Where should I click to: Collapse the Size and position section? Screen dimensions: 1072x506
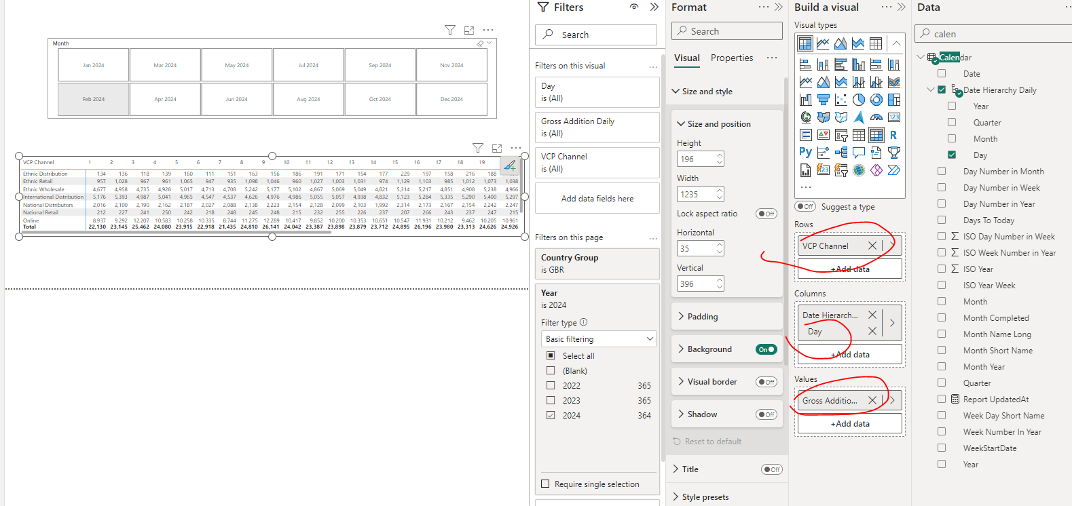[x=681, y=124]
